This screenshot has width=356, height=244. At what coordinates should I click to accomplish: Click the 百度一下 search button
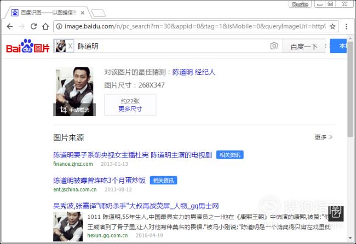[304, 47]
